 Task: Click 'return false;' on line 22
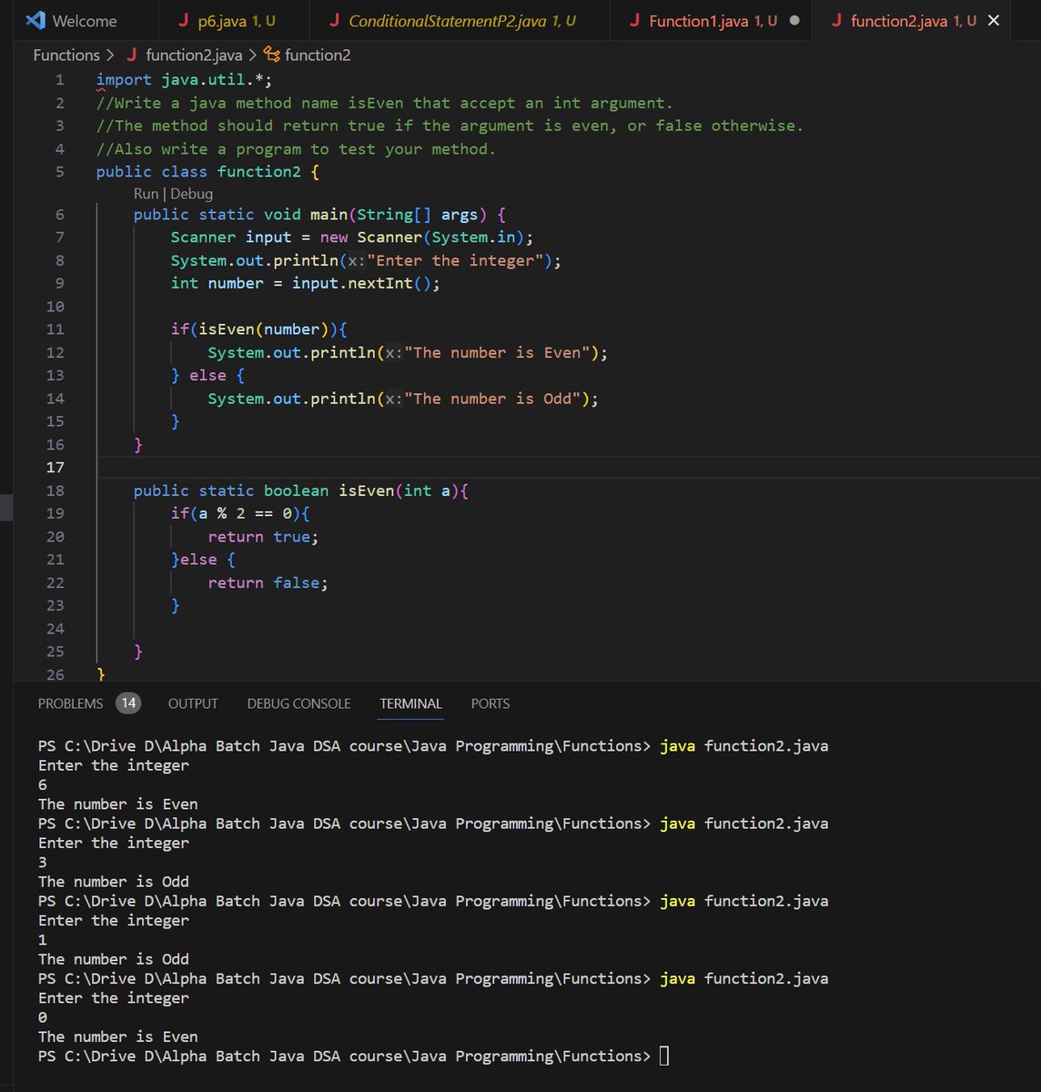click(x=268, y=582)
